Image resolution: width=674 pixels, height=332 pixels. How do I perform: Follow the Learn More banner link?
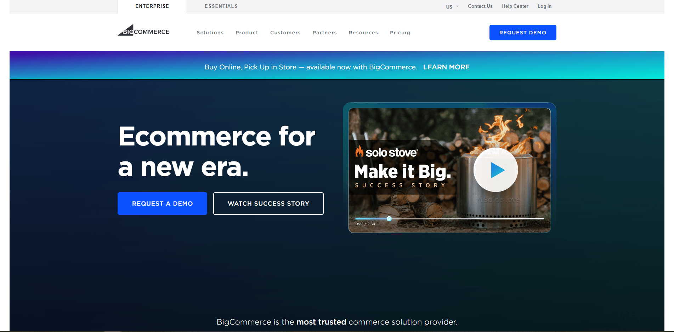tap(446, 67)
